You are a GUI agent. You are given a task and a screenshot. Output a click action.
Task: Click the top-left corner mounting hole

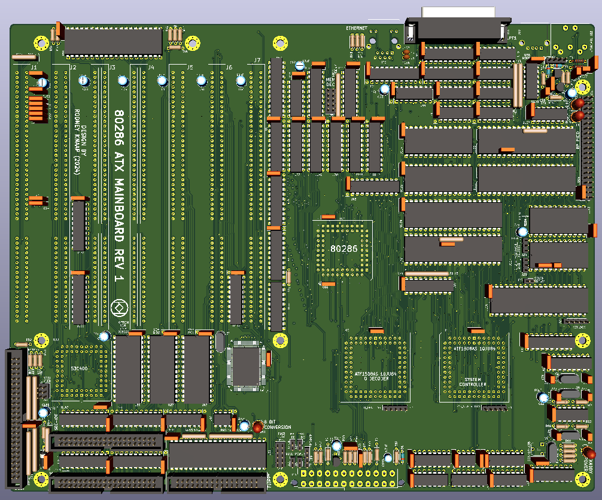42,43
